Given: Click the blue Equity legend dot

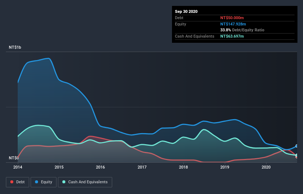Looking at the screenshot, I should tap(37, 182).
